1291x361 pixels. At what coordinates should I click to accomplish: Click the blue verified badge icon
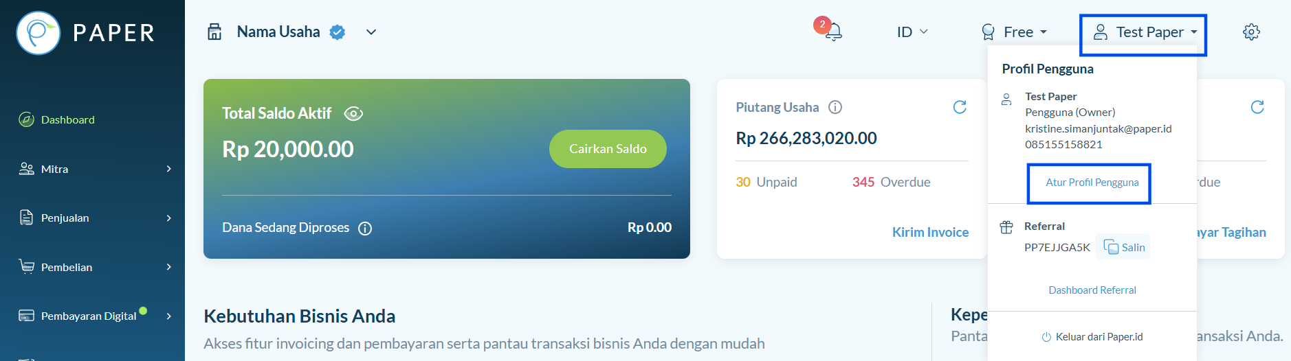click(x=337, y=32)
